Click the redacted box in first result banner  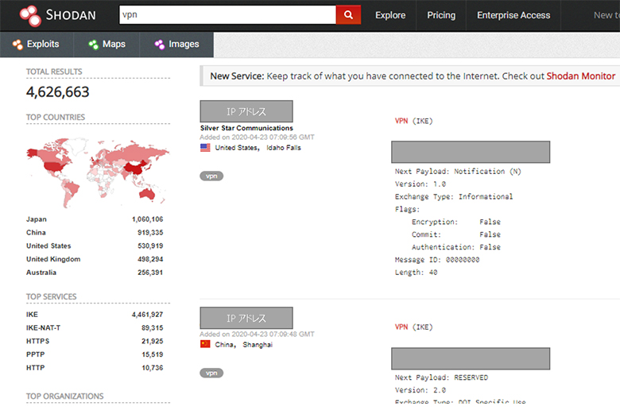pos(471,152)
